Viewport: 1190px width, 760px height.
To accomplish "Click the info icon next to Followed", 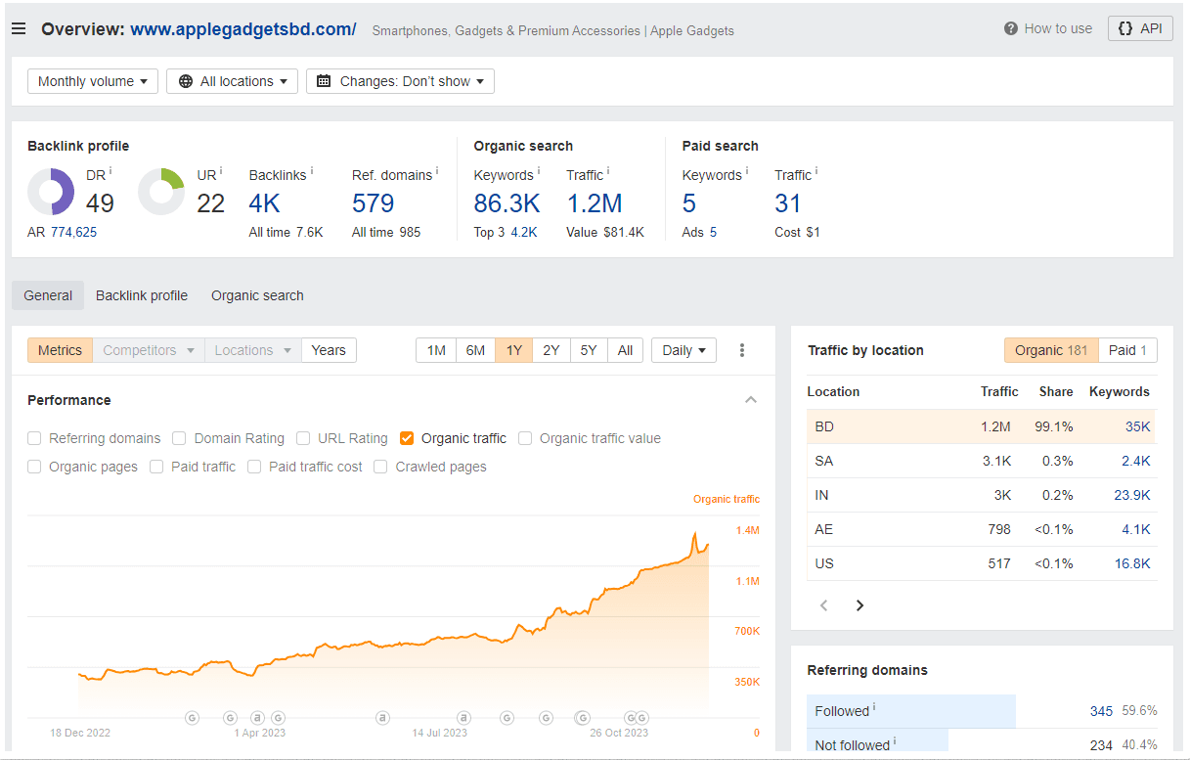I will coord(874,707).
